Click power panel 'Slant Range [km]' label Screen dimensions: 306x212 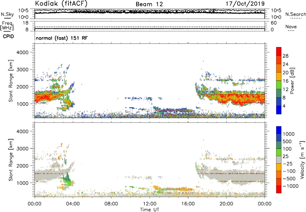coord(11,81)
